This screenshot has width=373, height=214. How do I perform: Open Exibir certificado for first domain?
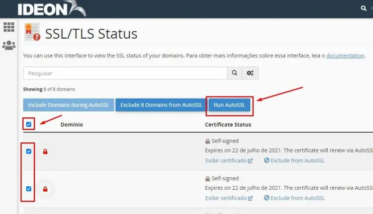coord(229,160)
